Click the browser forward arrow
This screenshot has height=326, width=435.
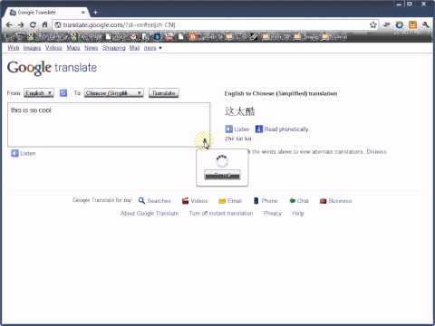[x=21, y=24]
